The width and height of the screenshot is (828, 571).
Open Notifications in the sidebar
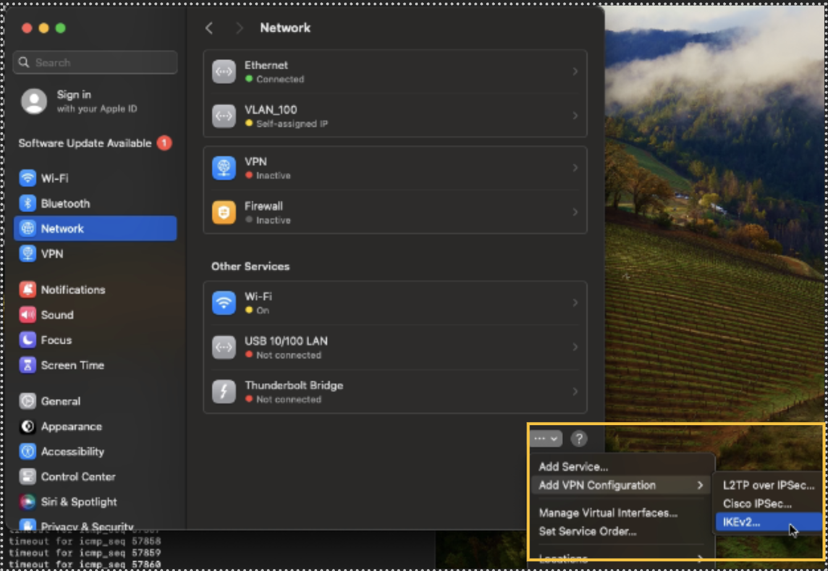click(72, 289)
